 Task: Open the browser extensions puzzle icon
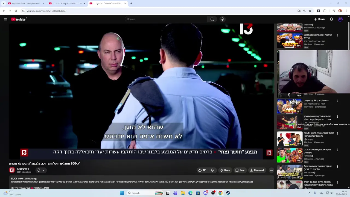point(325,11)
